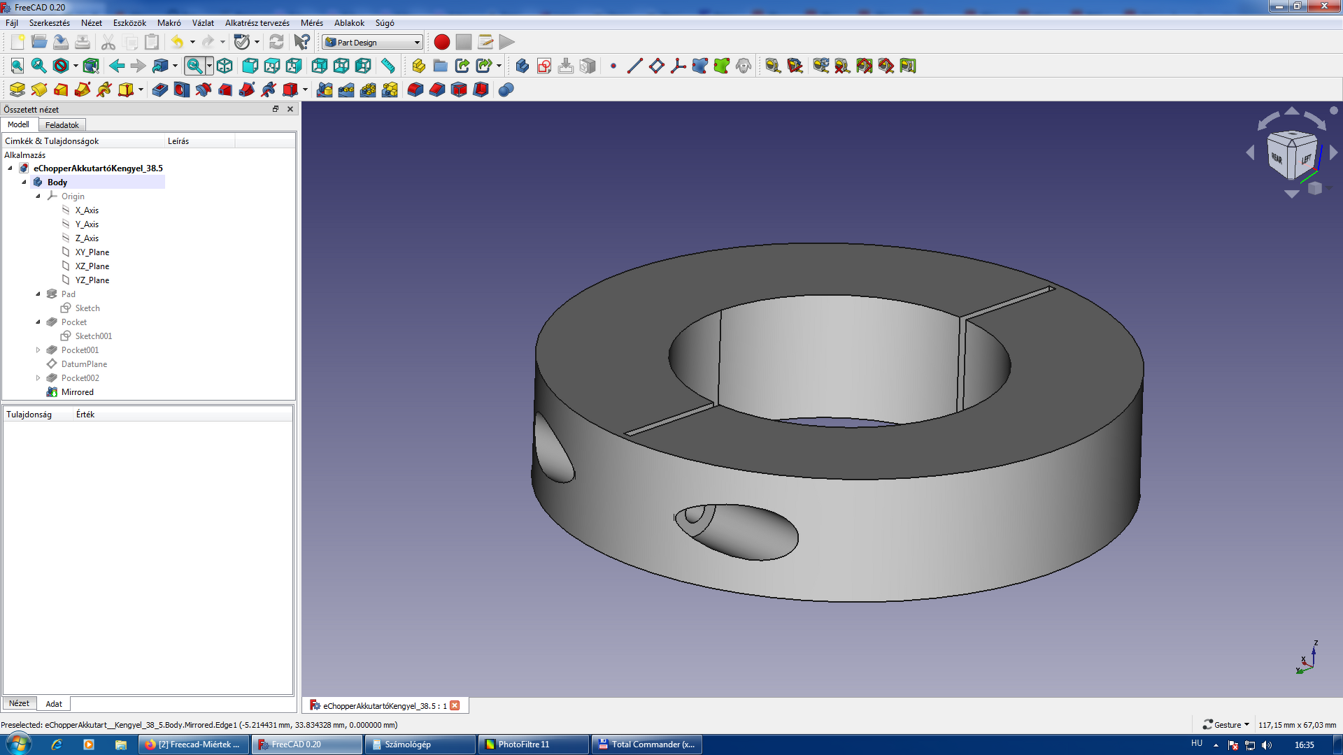Click the Measure distance ruler icon
This screenshot has height=755, width=1343.
[388, 66]
